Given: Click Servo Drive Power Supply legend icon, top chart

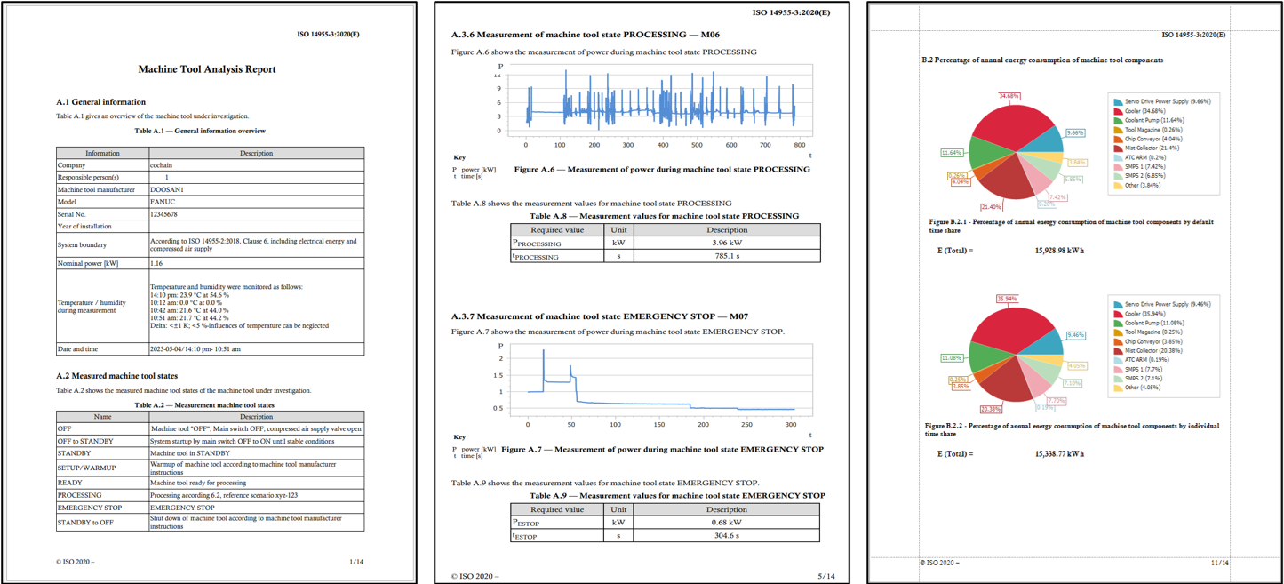Looking at the screenshot, I should pos(1118,102).
